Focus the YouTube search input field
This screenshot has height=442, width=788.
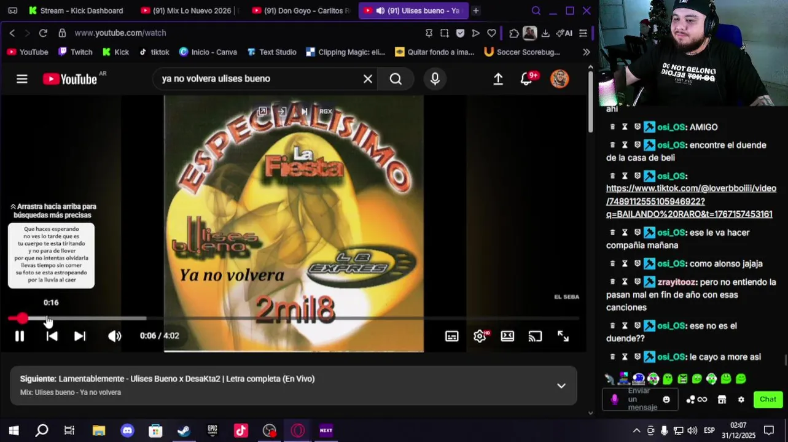pos(258,79)
